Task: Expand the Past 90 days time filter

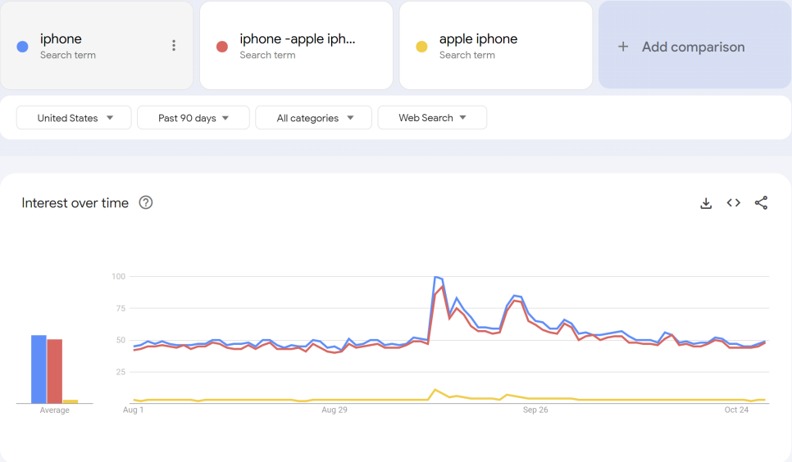Action: tap(193, 118)
